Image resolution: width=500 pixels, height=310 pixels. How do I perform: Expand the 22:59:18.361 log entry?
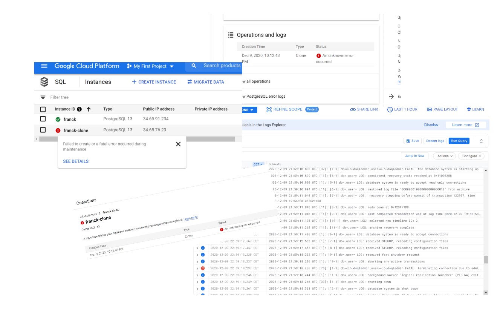[197, 289]
